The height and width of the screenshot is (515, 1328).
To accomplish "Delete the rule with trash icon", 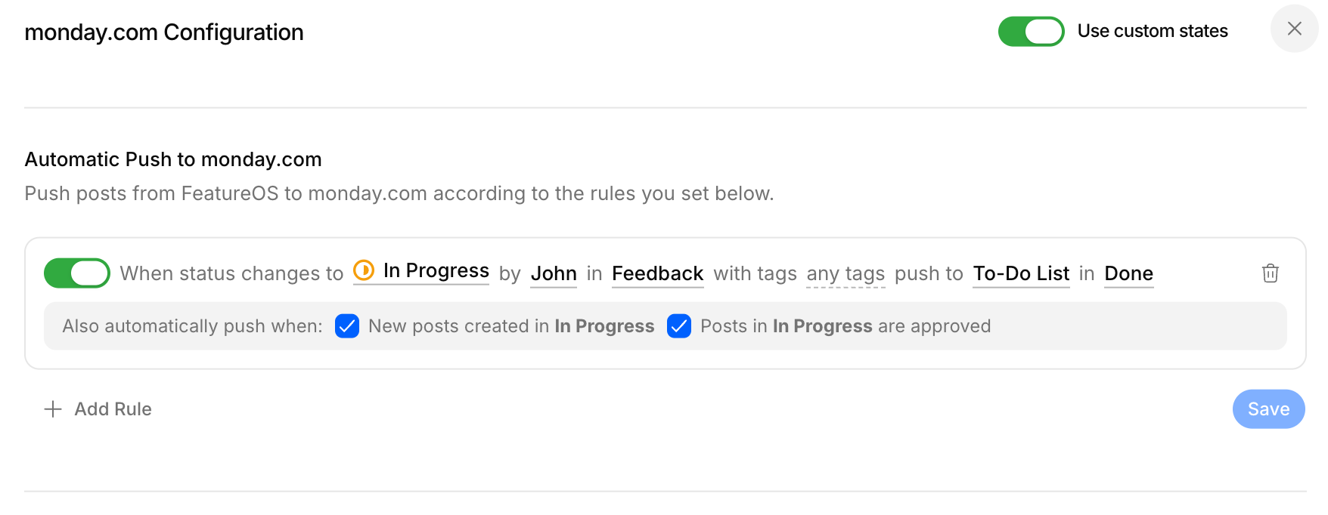I will pyautogui.click(x=1271, y=273).
